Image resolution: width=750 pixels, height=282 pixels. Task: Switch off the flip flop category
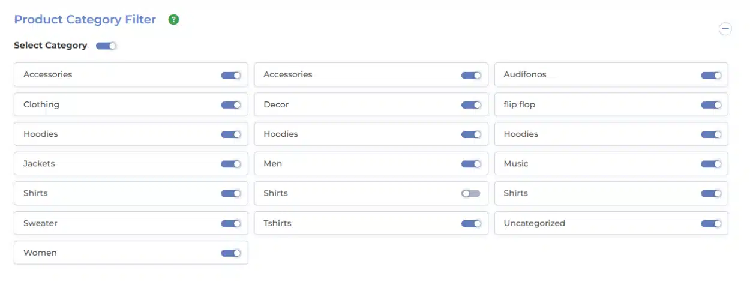click(x=710, y=104)
